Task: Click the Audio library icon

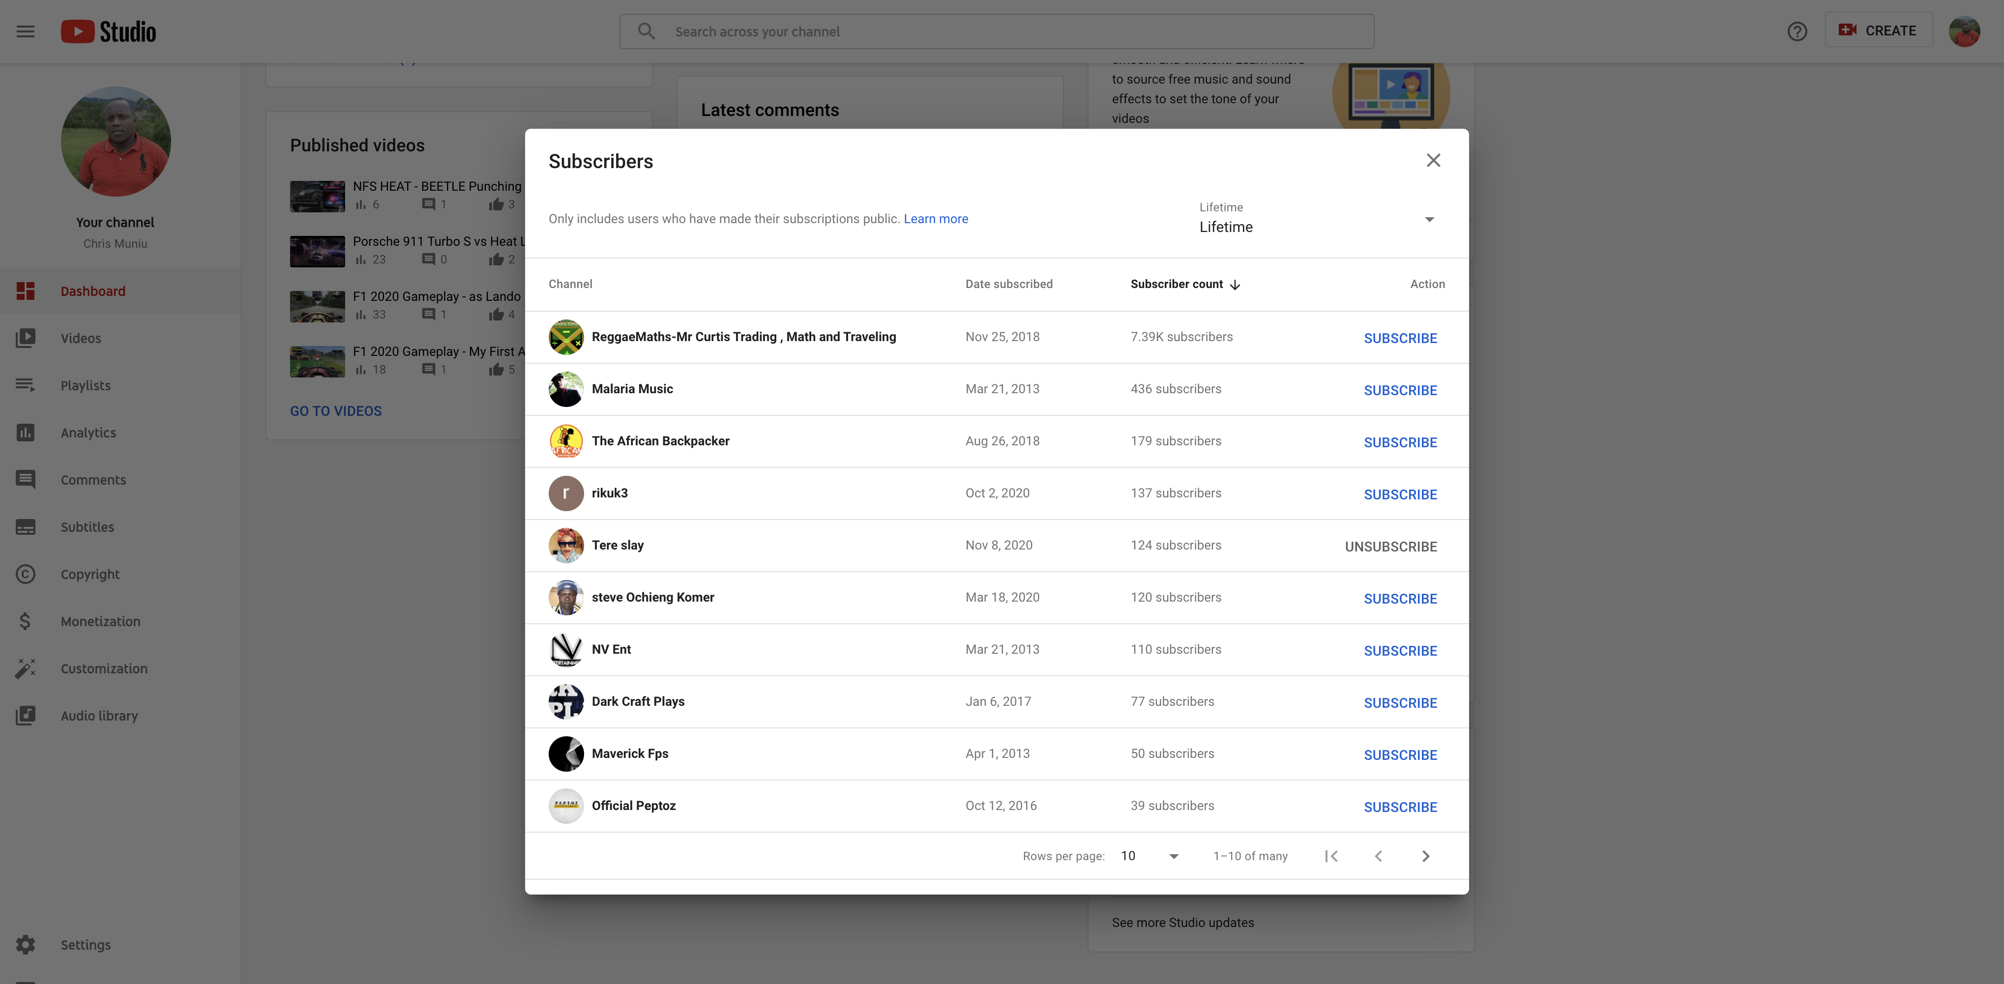Action: click(26, 716)
